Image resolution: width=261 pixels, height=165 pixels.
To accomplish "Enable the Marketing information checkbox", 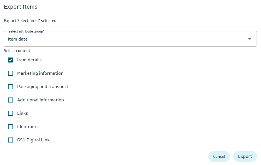I will 11,73.
